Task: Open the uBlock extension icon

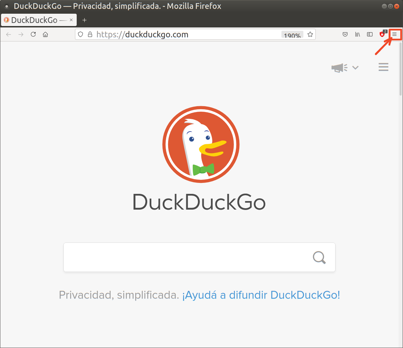Action: point(383,34)
